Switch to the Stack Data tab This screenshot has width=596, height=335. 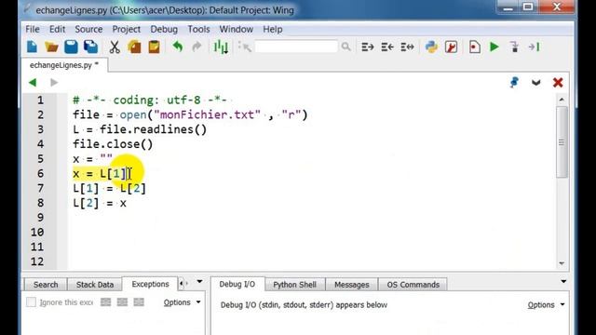pyautogui.click(x=95, y=285)
